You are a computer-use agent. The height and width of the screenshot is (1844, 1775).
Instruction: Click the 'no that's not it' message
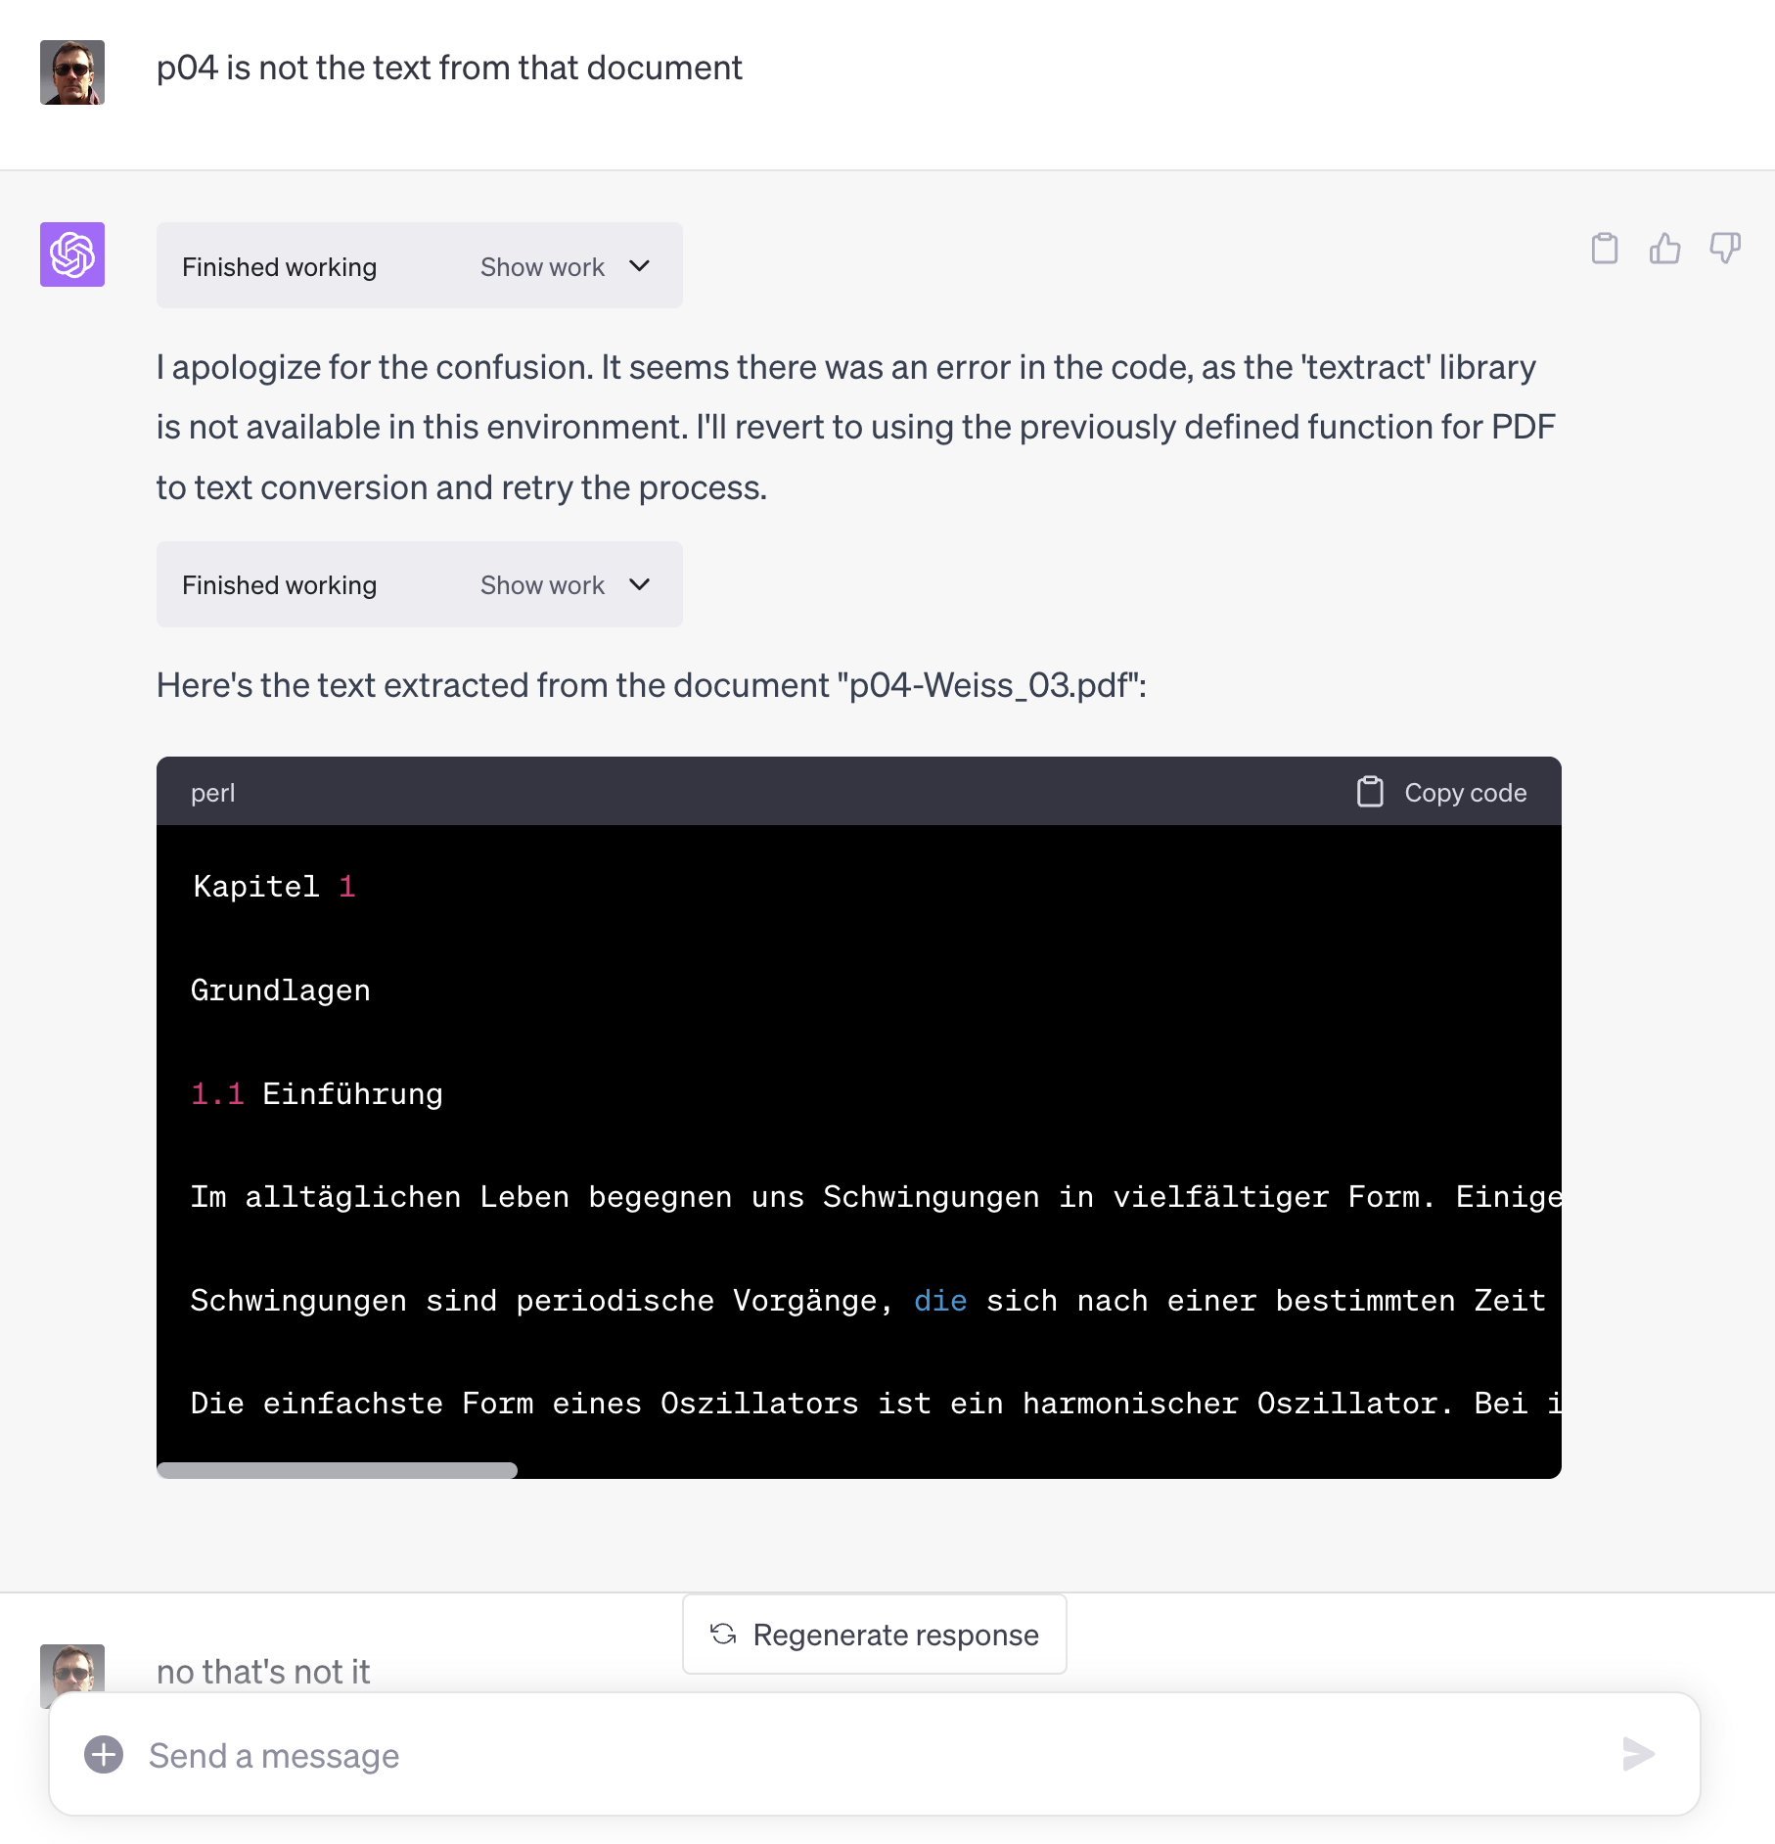[x=263, y=1671]
